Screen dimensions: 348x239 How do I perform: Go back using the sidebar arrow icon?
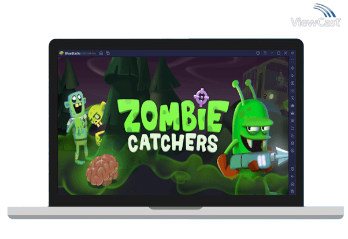pos(293,177)
